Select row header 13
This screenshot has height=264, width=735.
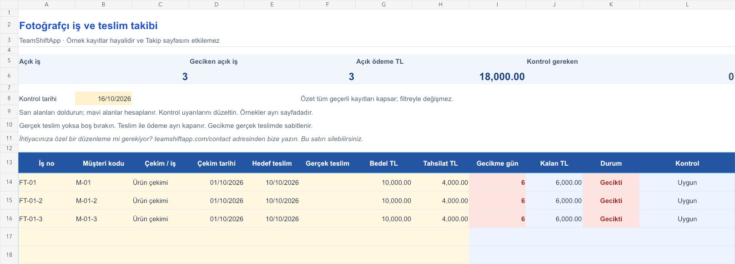[x=9, y=162]
